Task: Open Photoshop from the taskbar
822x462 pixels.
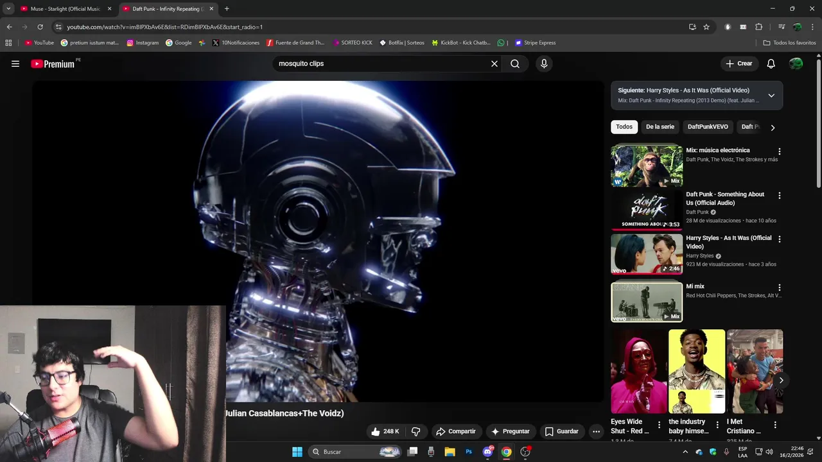Action: click(x=469, y=452)
